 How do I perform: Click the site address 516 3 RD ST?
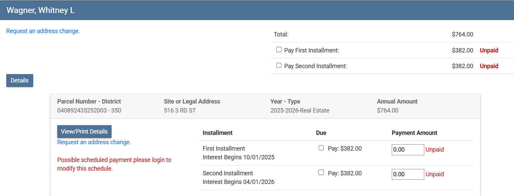[x=179, y=111]
